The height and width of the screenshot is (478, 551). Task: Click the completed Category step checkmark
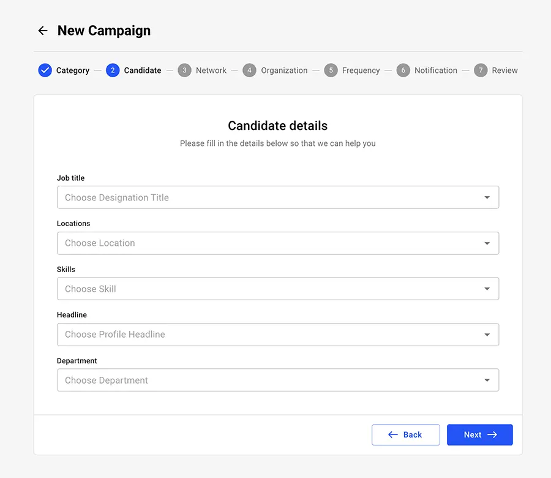point(45,70)
